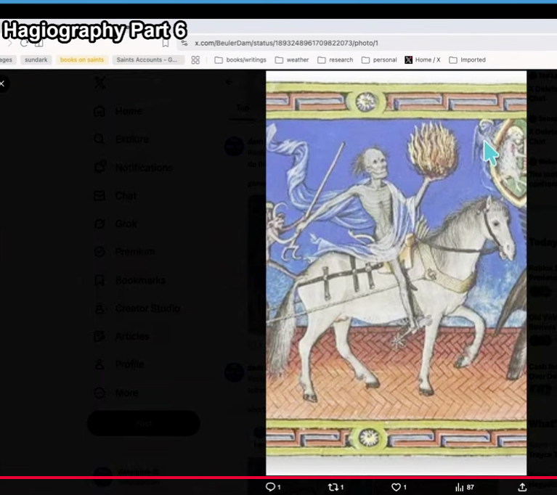Open the bookmarks grid apps icon
557x495 pixels.
point(195,60)
